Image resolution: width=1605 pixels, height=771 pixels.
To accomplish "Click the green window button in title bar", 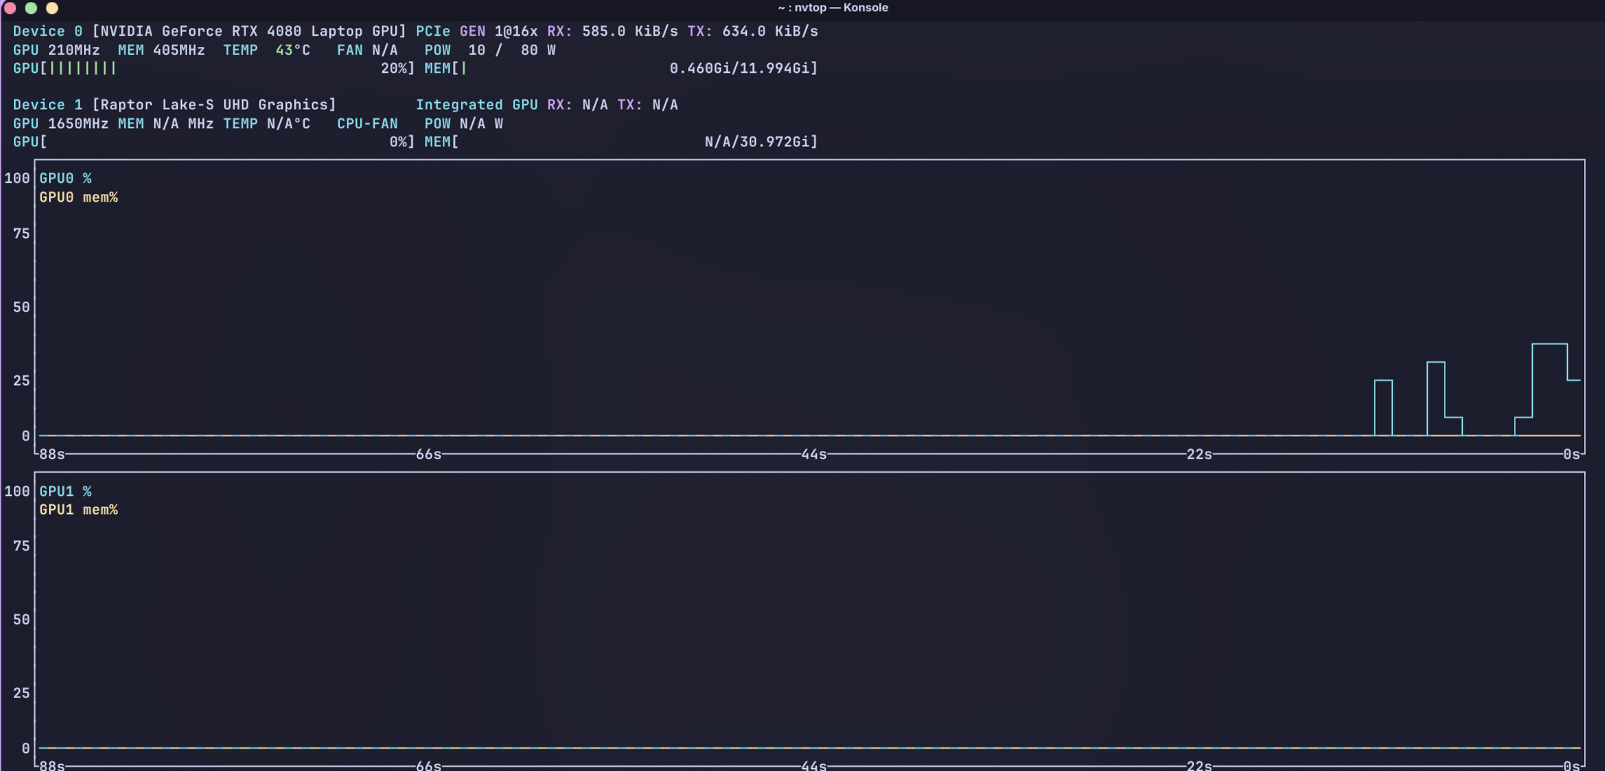I will pyautogui.click(x=31, y=8).
